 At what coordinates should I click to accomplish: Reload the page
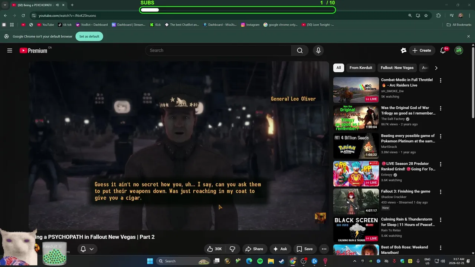23,16
